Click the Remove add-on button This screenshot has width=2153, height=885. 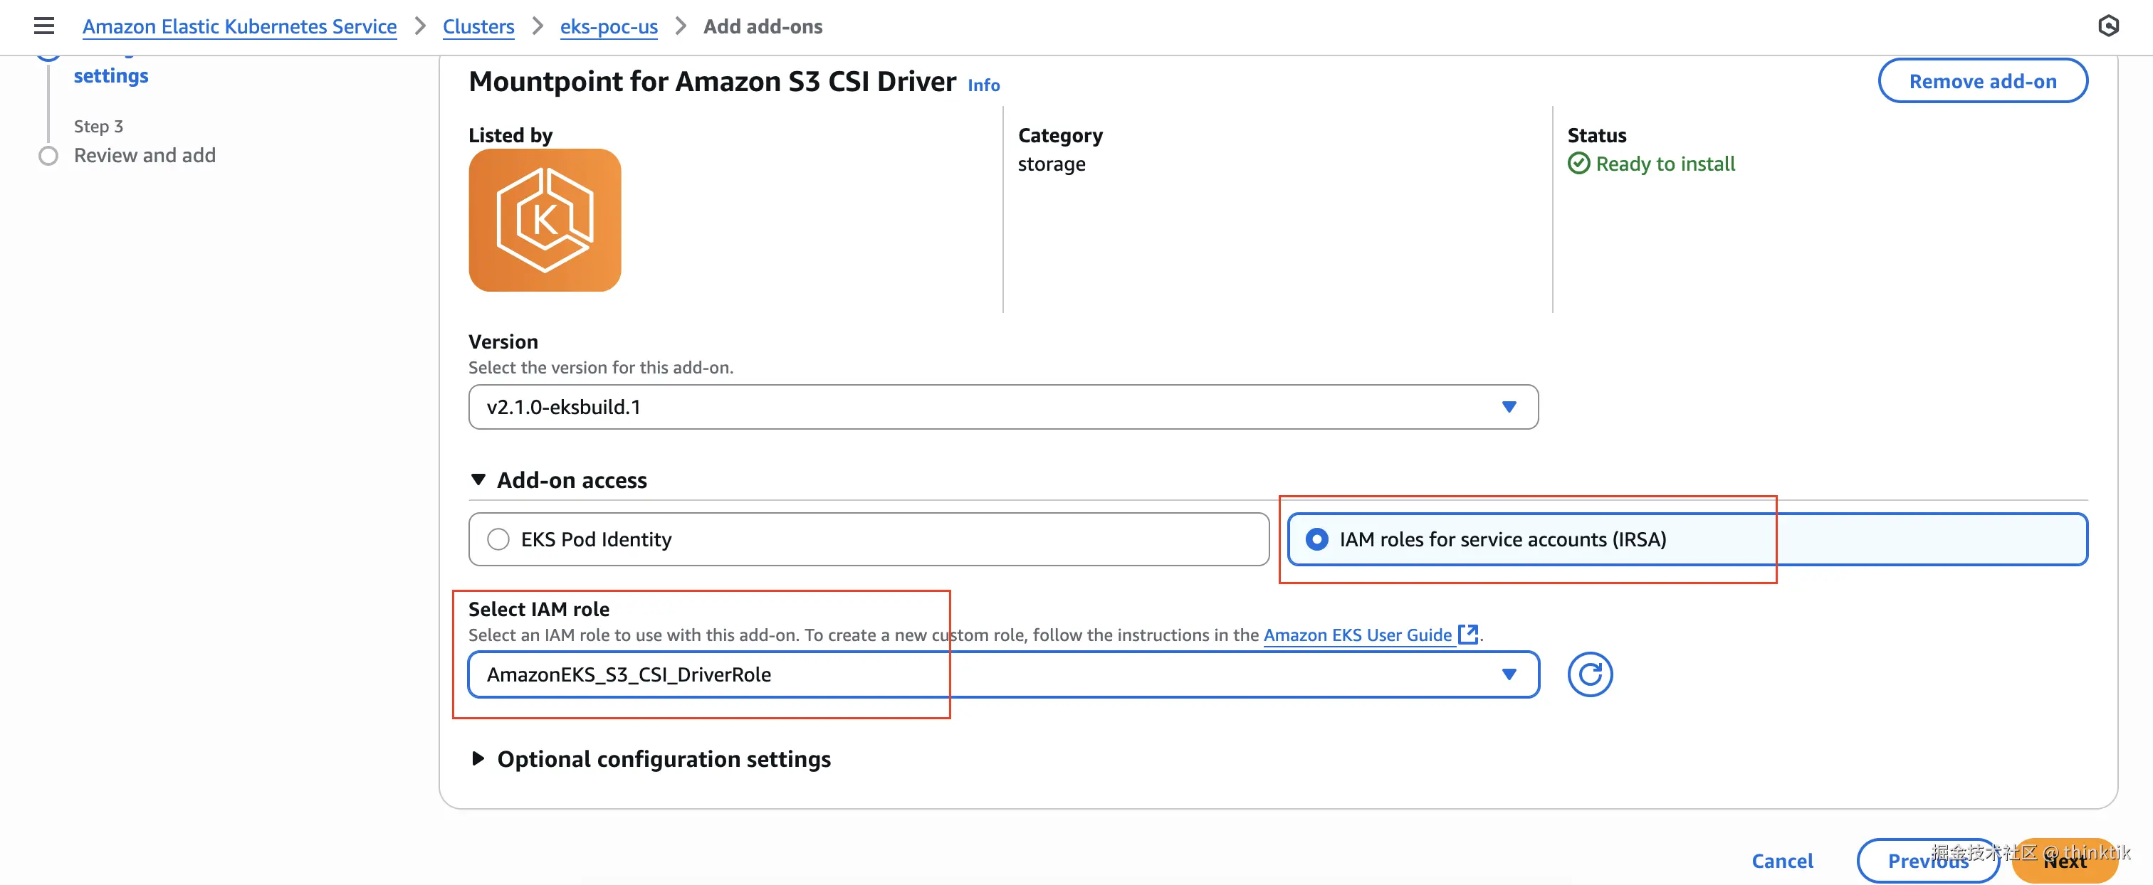[1981, 81]
